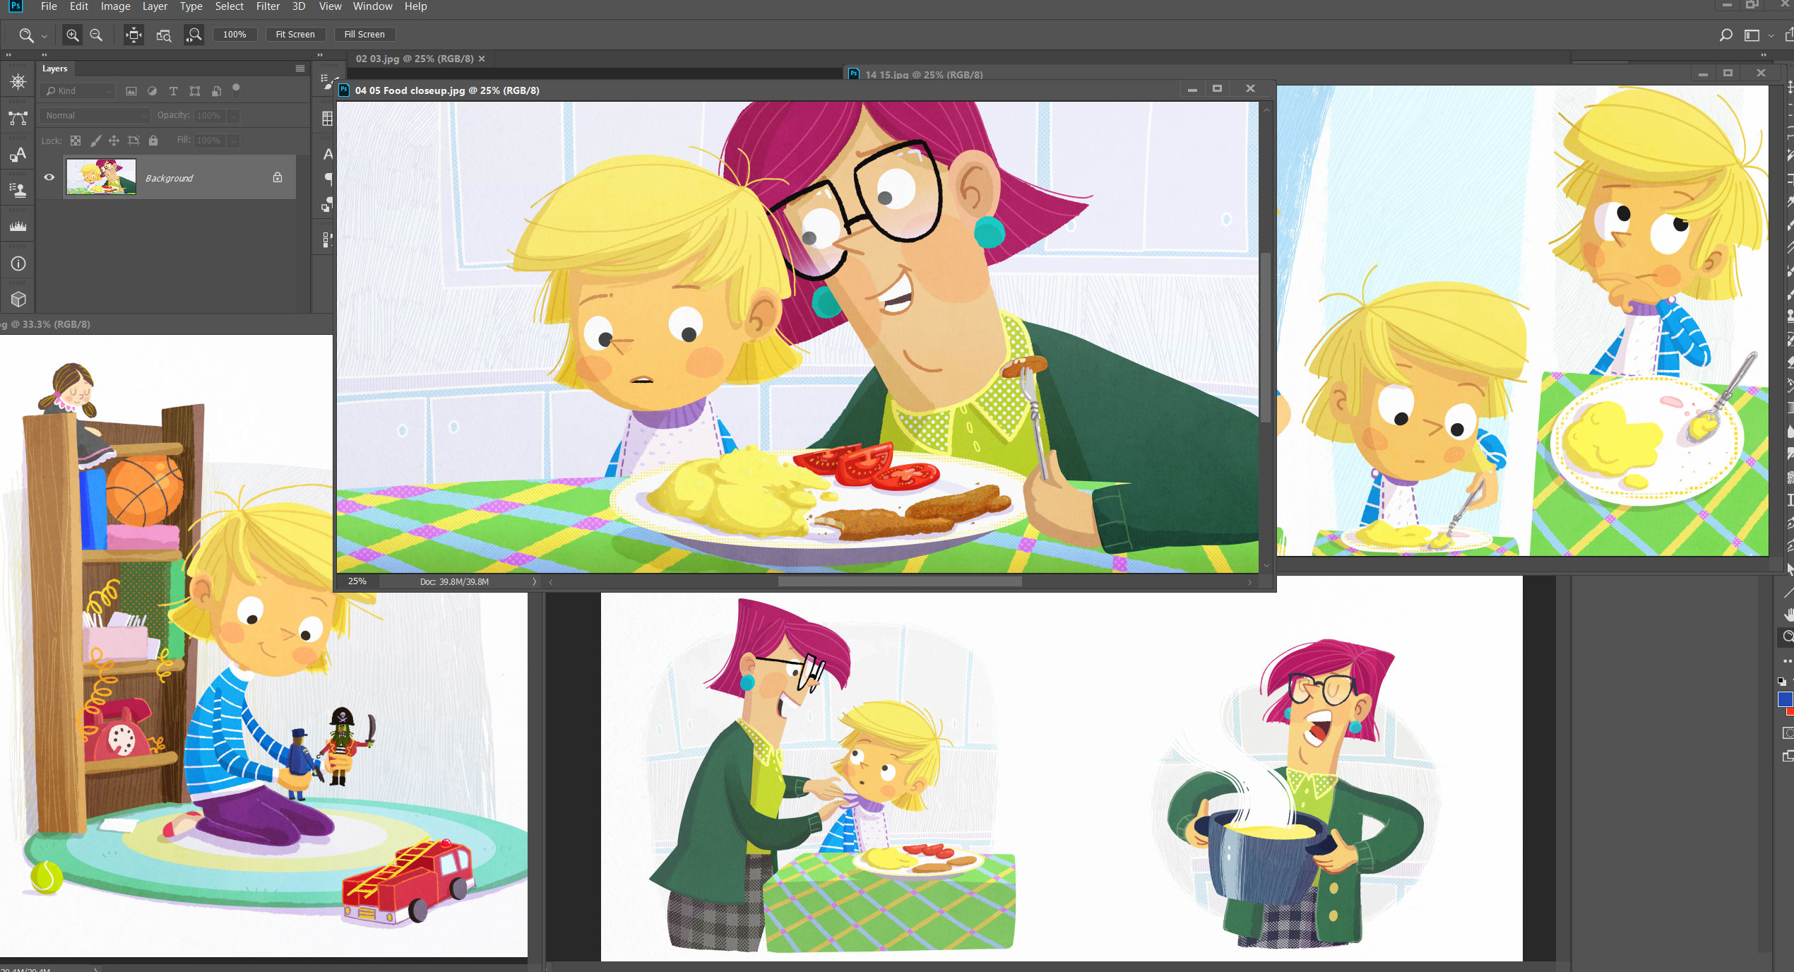Click the blue foreground color swatch
The image size is (1794, 972).
pos(1784,699)
